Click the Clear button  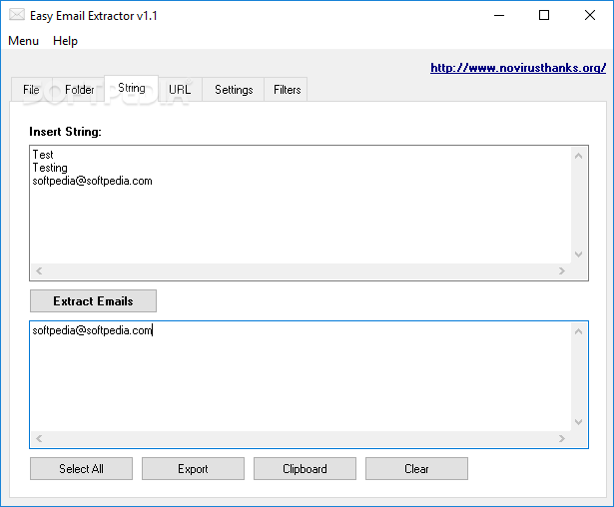416,469
